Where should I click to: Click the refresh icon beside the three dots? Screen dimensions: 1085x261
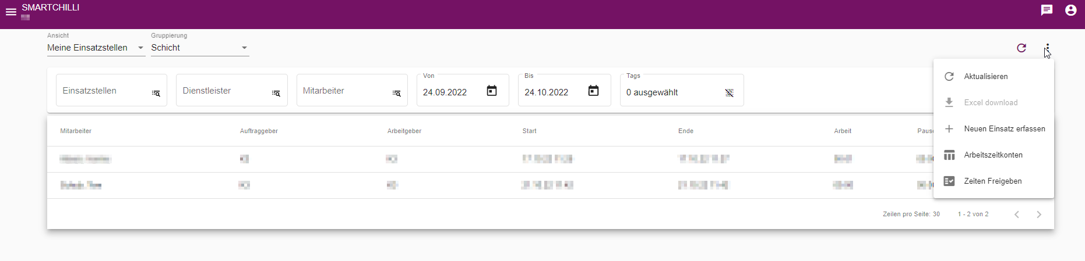click(x=1021, y=48)
